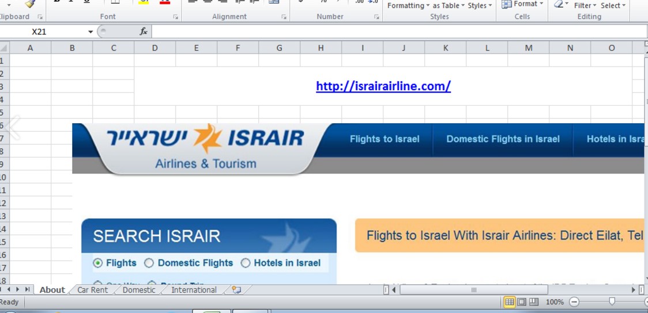The height and width of the screenshot is (313, 648).
Task: Go to the previous sheet with the nav arrow
Action: [9, 289]
